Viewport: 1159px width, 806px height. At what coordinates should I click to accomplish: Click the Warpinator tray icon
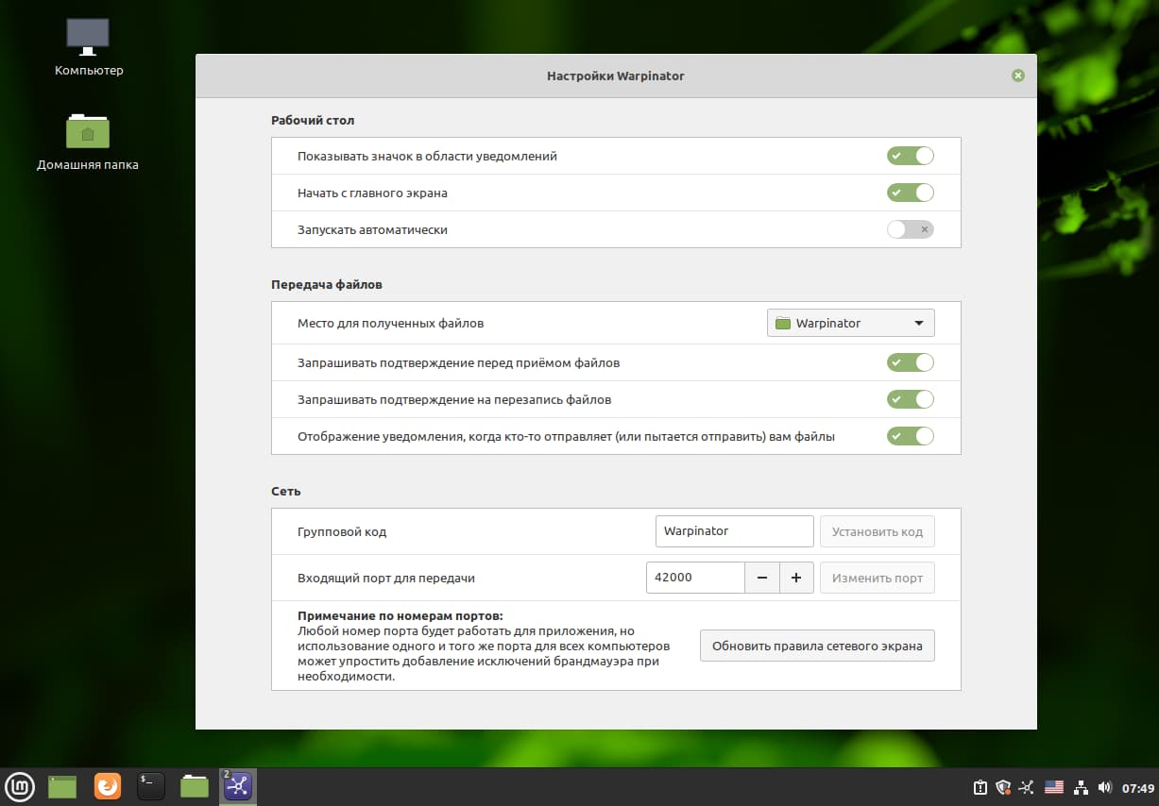[x=1028, y=787]
